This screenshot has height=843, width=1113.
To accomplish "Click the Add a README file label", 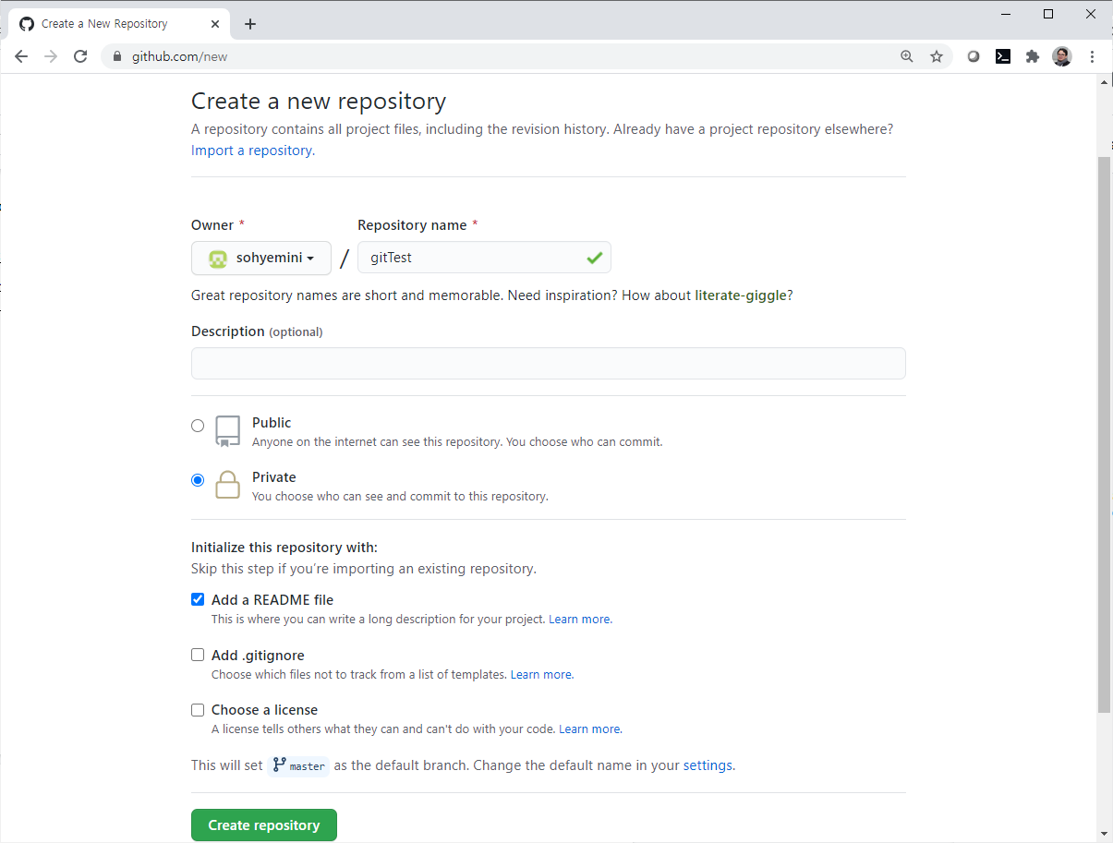I will pos(272,600).
